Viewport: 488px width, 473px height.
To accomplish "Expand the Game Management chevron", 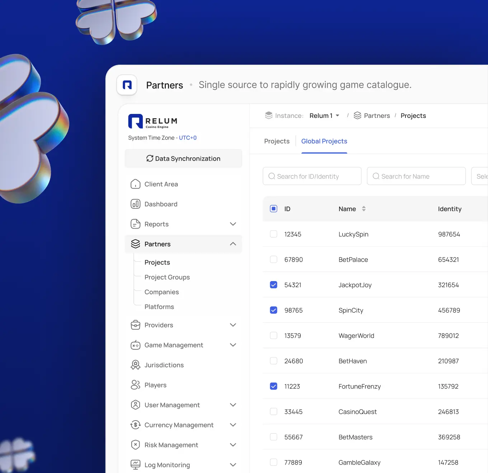I will (x=233, y=345).
